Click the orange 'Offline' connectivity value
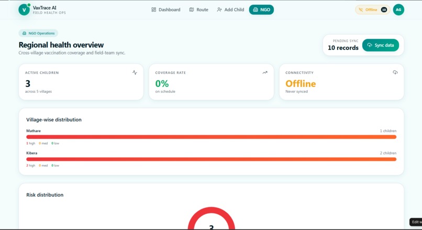 click(301, 83)
